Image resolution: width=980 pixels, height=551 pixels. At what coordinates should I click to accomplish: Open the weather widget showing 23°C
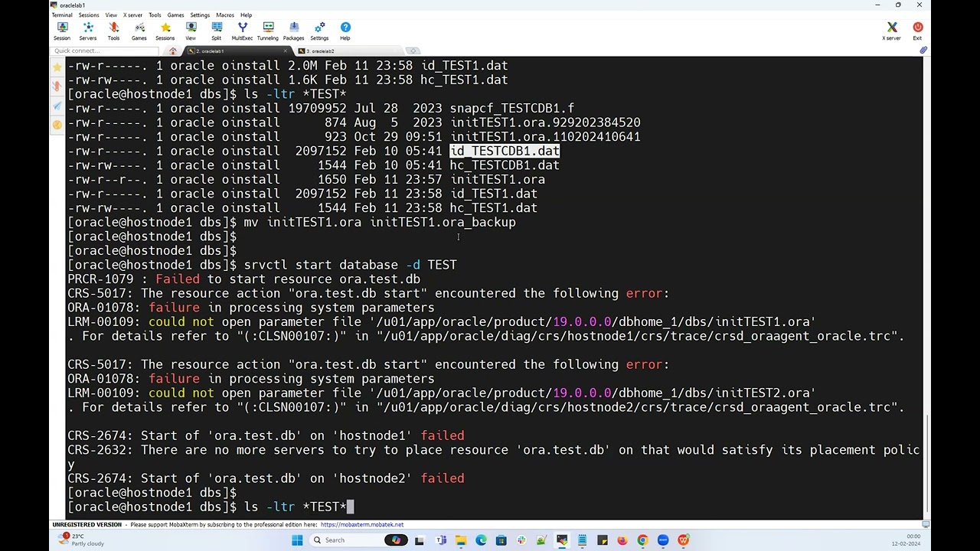coord(83,540)
